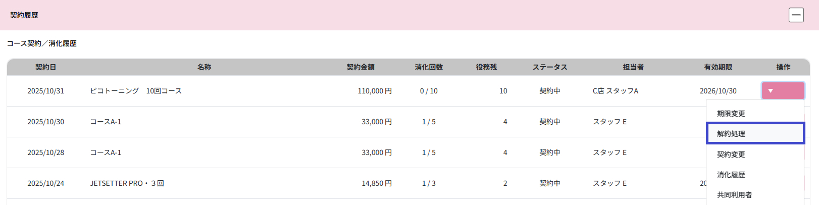Open 消化履歴 from the operation menu
The height and width of the screenshot is (205, 819).
tap(731, 175)
